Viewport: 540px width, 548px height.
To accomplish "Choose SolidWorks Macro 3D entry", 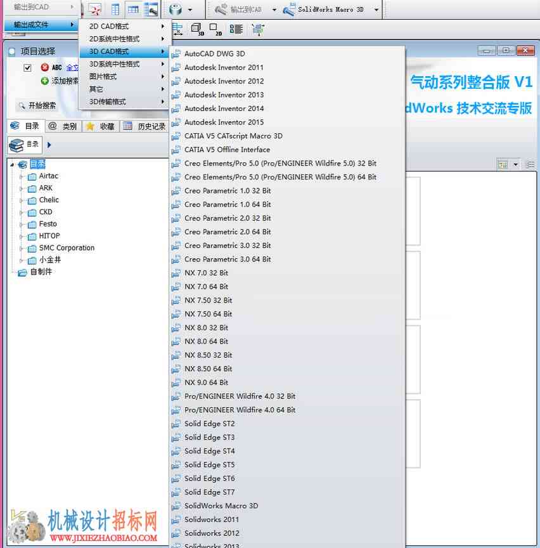I will point(286,506).
